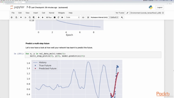This screenshot has width=174, height=98.
Task: Restart the kernel icon
Action: click(x=58, y=17)
